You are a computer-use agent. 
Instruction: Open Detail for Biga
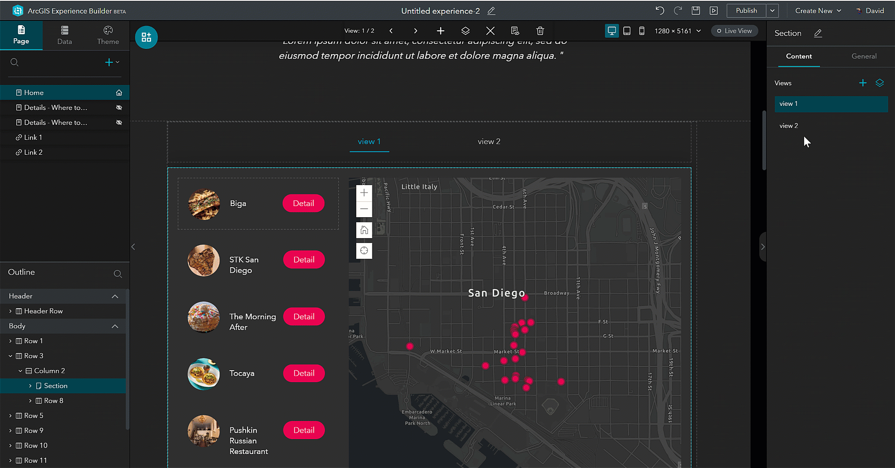(x=303, y=203)
